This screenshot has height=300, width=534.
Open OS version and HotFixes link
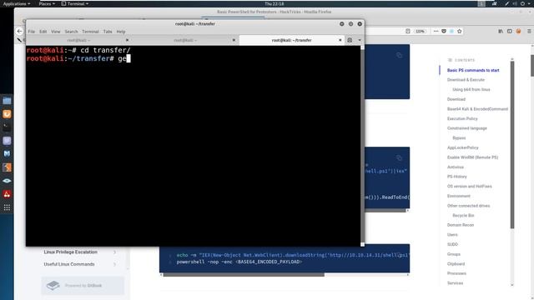click(x=469, y=187)
